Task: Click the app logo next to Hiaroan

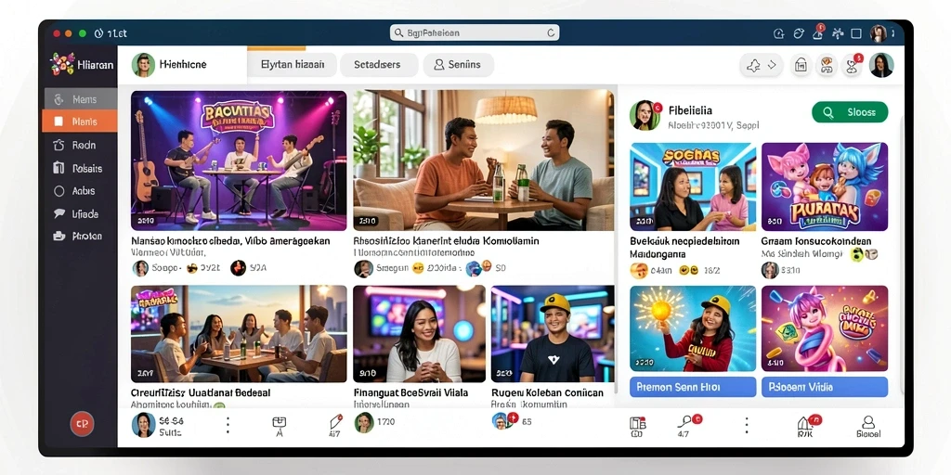Action: 62,64
